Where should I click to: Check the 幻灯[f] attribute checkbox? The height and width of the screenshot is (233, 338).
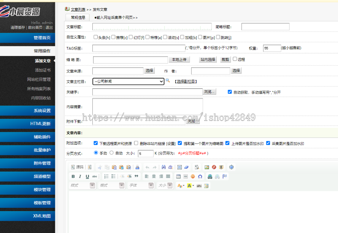(x=131, y=37)
